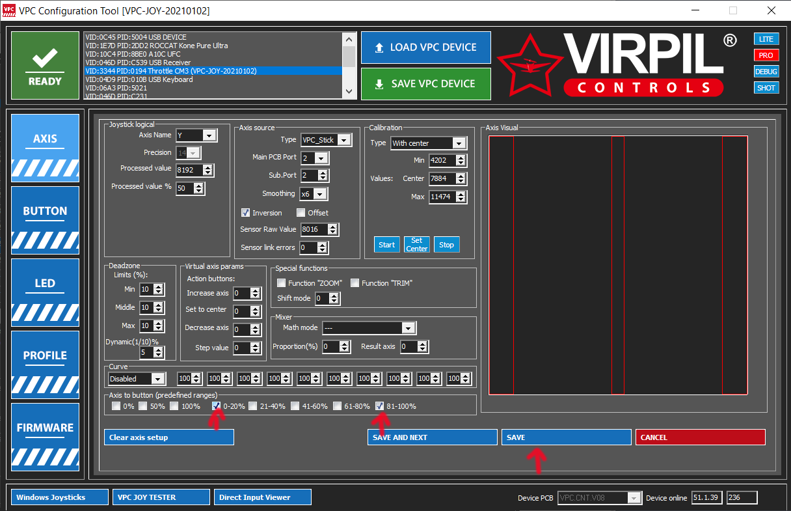Uncheck the Inversion checkbox
This screenshot has height=511, width=791.
point(245,212)
